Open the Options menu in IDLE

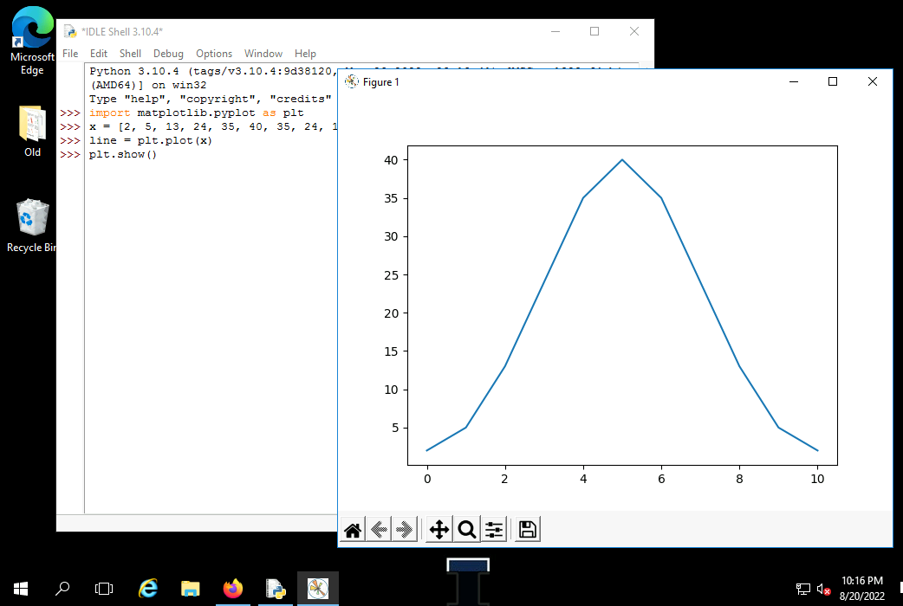pyautogui.click(x=214, y=54)
